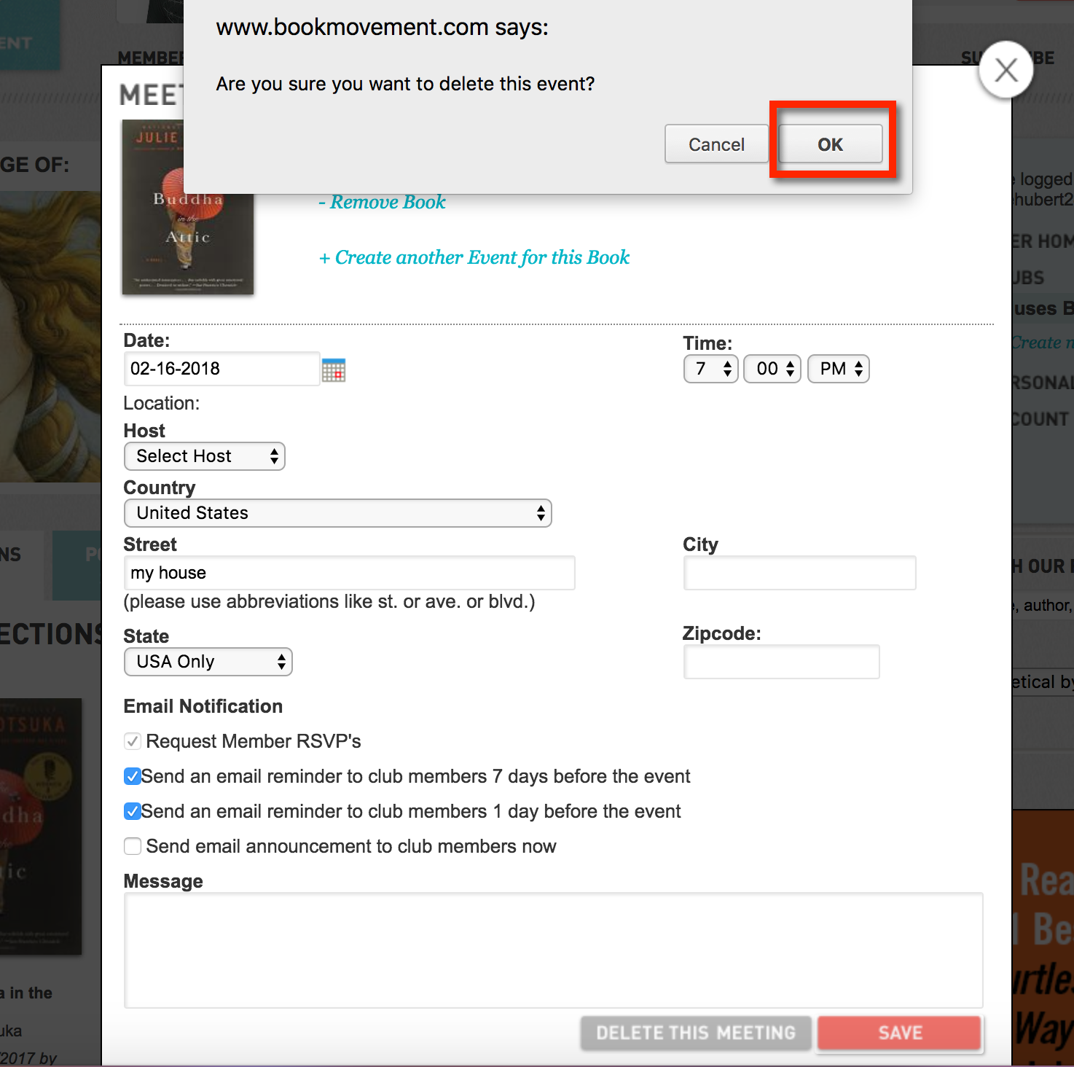Viewport: 1074px width, 1067px height.
Task: Enable send email announcement now
Action: (x=133, y=846)
